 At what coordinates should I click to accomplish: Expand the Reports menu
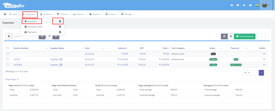(80, 14)
